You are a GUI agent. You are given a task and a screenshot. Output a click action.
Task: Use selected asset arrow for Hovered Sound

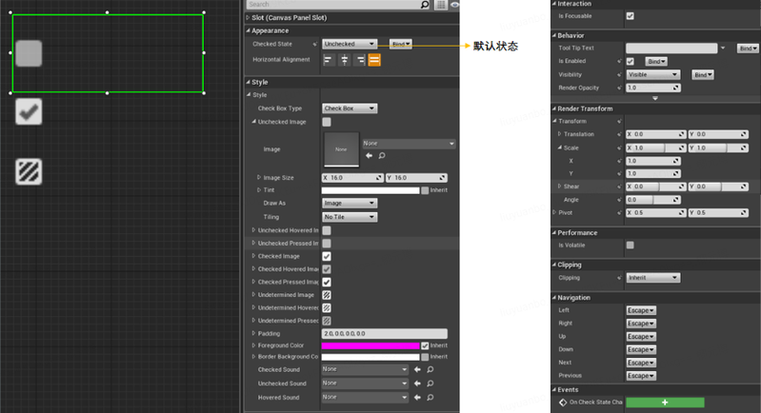click(417, 398)
